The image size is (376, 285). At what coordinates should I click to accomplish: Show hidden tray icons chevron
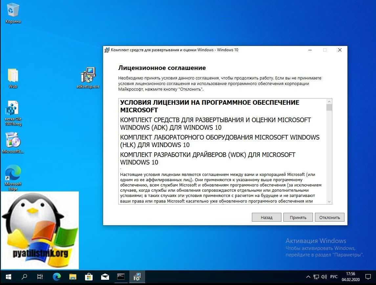coord(308,277)
